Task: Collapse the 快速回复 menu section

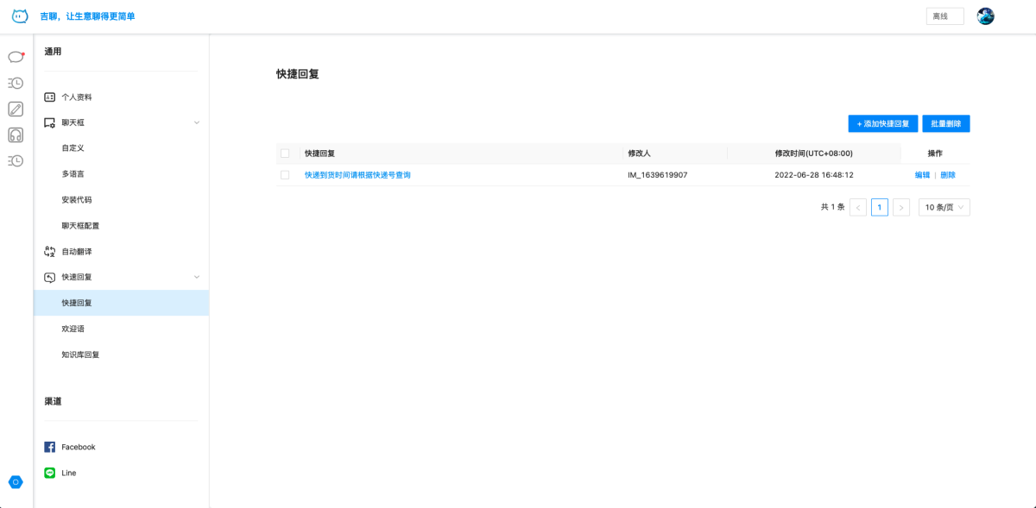Action: click(x=196, y=277)
